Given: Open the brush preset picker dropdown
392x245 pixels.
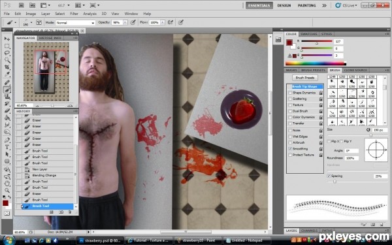Looking at the screenshot, I should [x=31, y=22].
